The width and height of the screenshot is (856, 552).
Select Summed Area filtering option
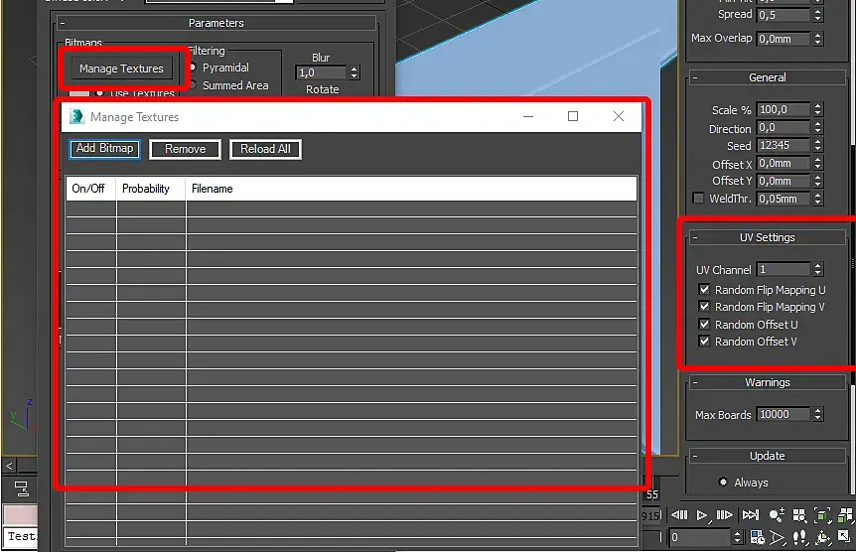click(193, 85)
